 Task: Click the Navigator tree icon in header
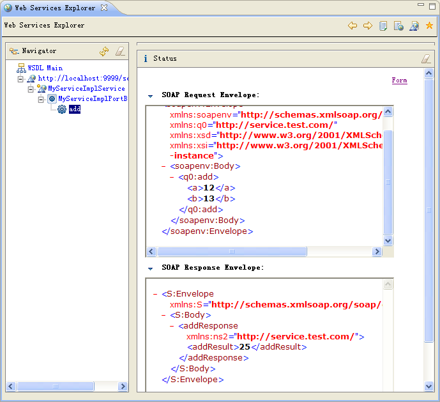(x=14, y=51)
